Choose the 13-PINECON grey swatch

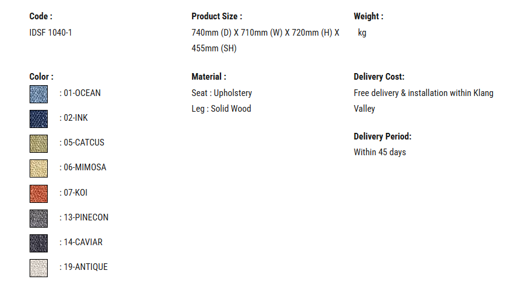point(39,218)
